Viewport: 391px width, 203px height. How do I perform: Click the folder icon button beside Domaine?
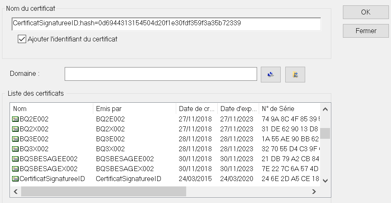295,75
